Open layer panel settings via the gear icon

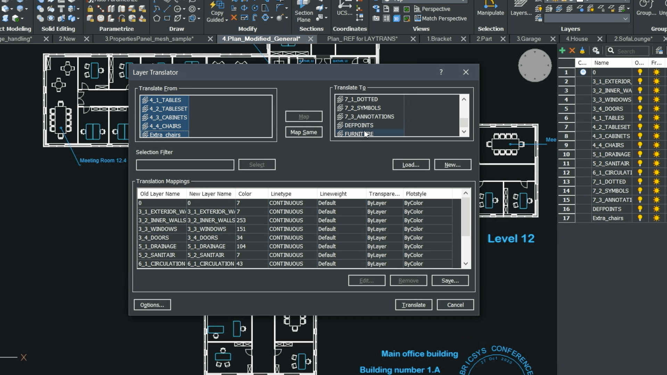[595, 51]
